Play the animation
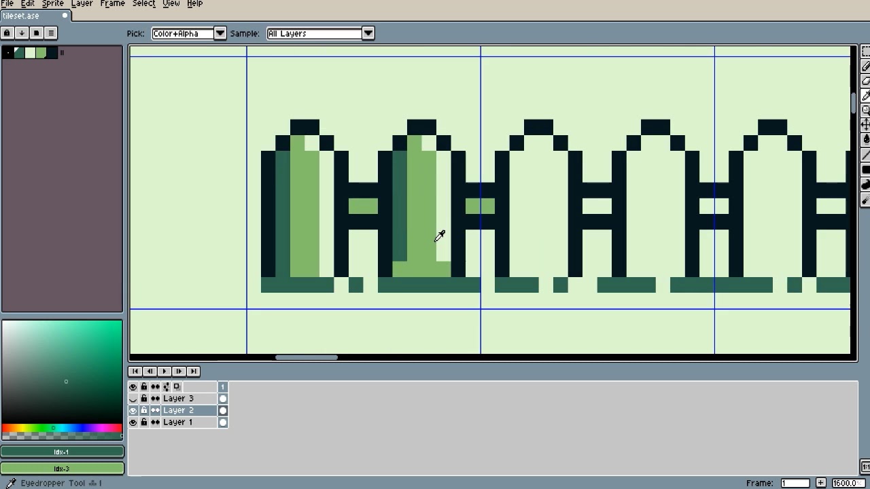 point(164,371)
